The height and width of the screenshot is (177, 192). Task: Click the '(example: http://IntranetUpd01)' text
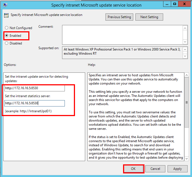pyautogui.click(x=28, y=111)
